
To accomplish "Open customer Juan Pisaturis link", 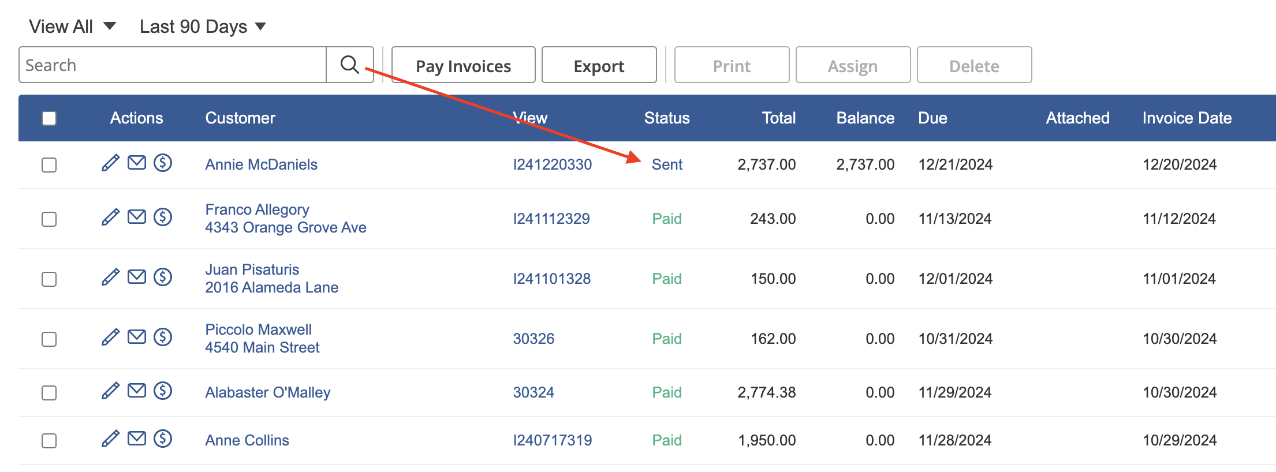I will point(252,269).
